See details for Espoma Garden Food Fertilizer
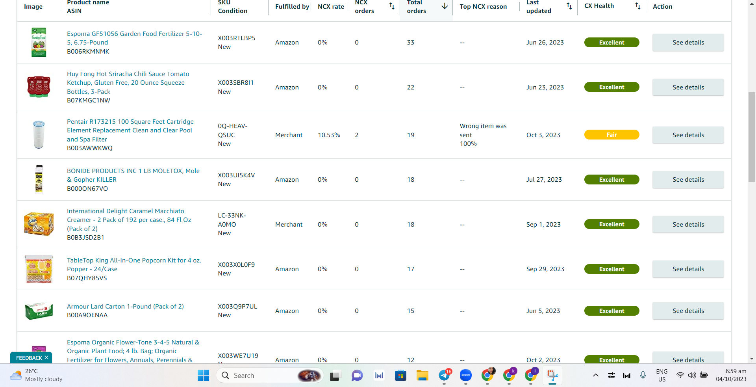The height and width of the screenshot is (387, 756). [x=688, y=43]
